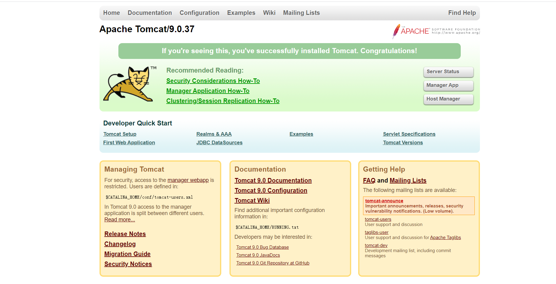This screenshot has height=284, width=556.
Task: Follow the Apache Taglibs link
Action: tap(445, 238)
